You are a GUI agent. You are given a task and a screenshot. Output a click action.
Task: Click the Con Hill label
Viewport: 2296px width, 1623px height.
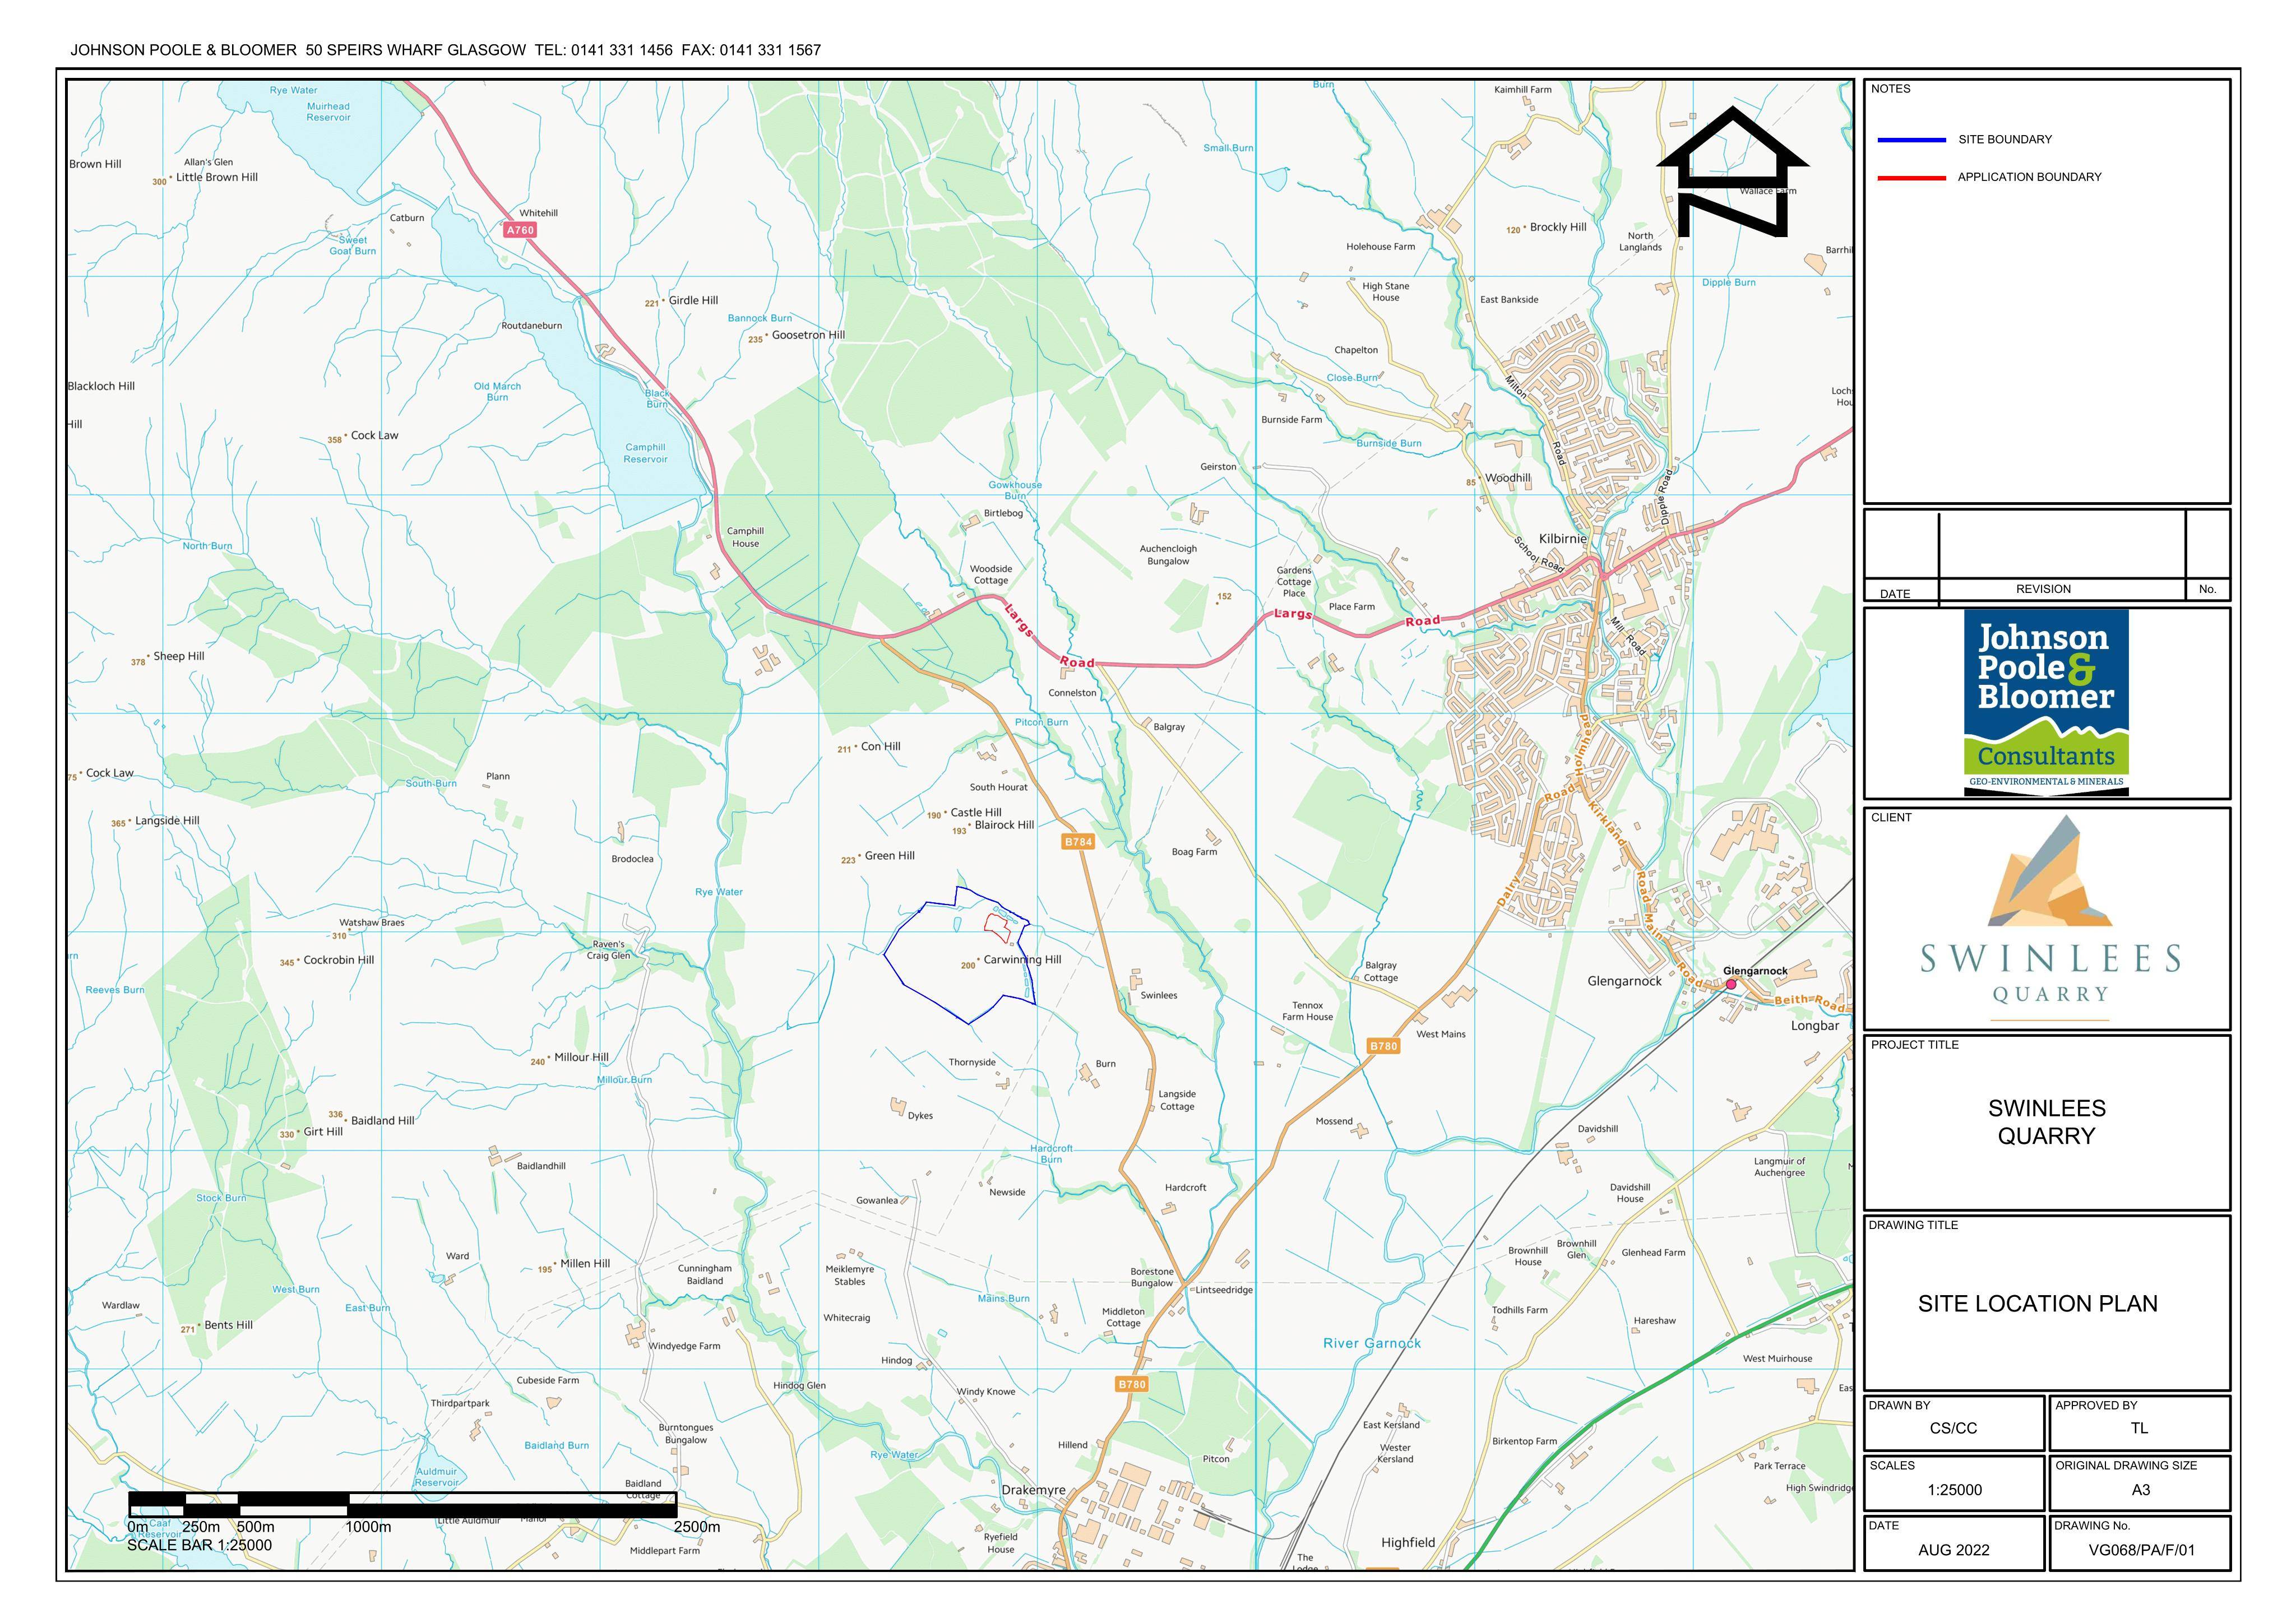(x=880, y=746)
